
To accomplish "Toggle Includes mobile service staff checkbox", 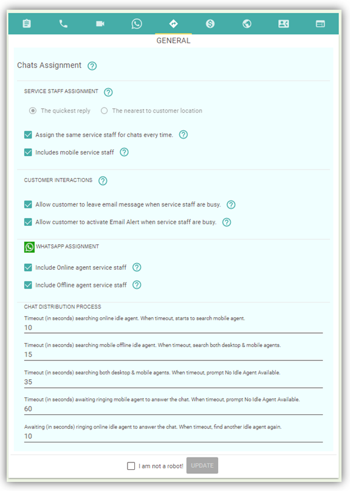I will click(x=28, y=152).
